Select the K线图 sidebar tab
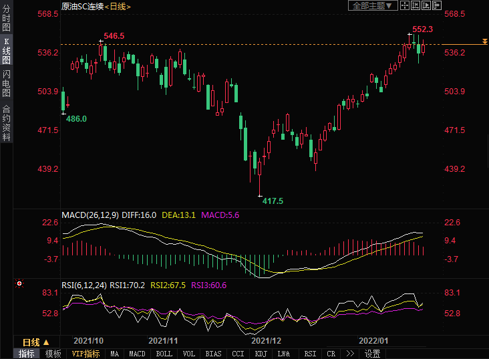This screenshot has width=489, height=359. [x=6, y=51]
